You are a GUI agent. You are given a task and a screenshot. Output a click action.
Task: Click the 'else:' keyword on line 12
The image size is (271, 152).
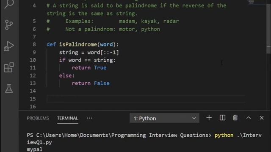tap(67, 76)
